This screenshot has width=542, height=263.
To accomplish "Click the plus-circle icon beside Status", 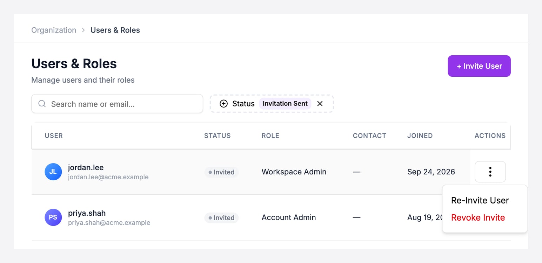I will pos(223,104).
